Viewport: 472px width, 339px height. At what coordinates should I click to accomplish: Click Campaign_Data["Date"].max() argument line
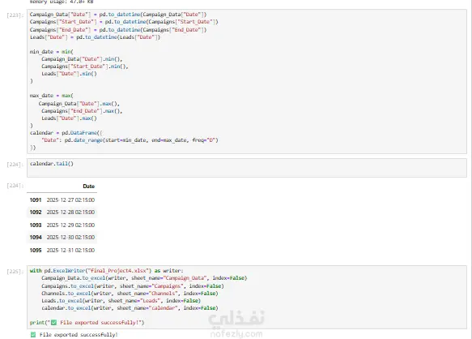point(79,104)
